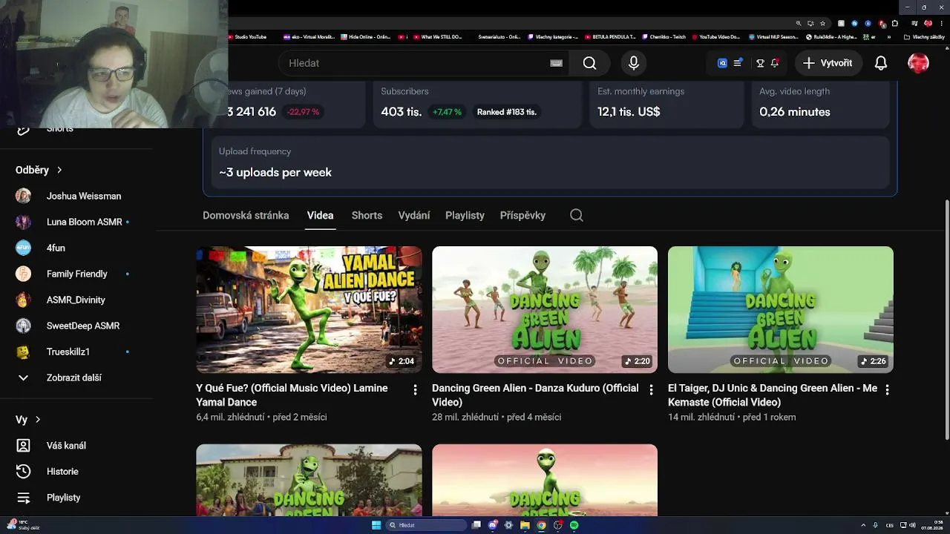Open the account avatar menu
This screenshot has height=534, width=950.
coord(918,63)
